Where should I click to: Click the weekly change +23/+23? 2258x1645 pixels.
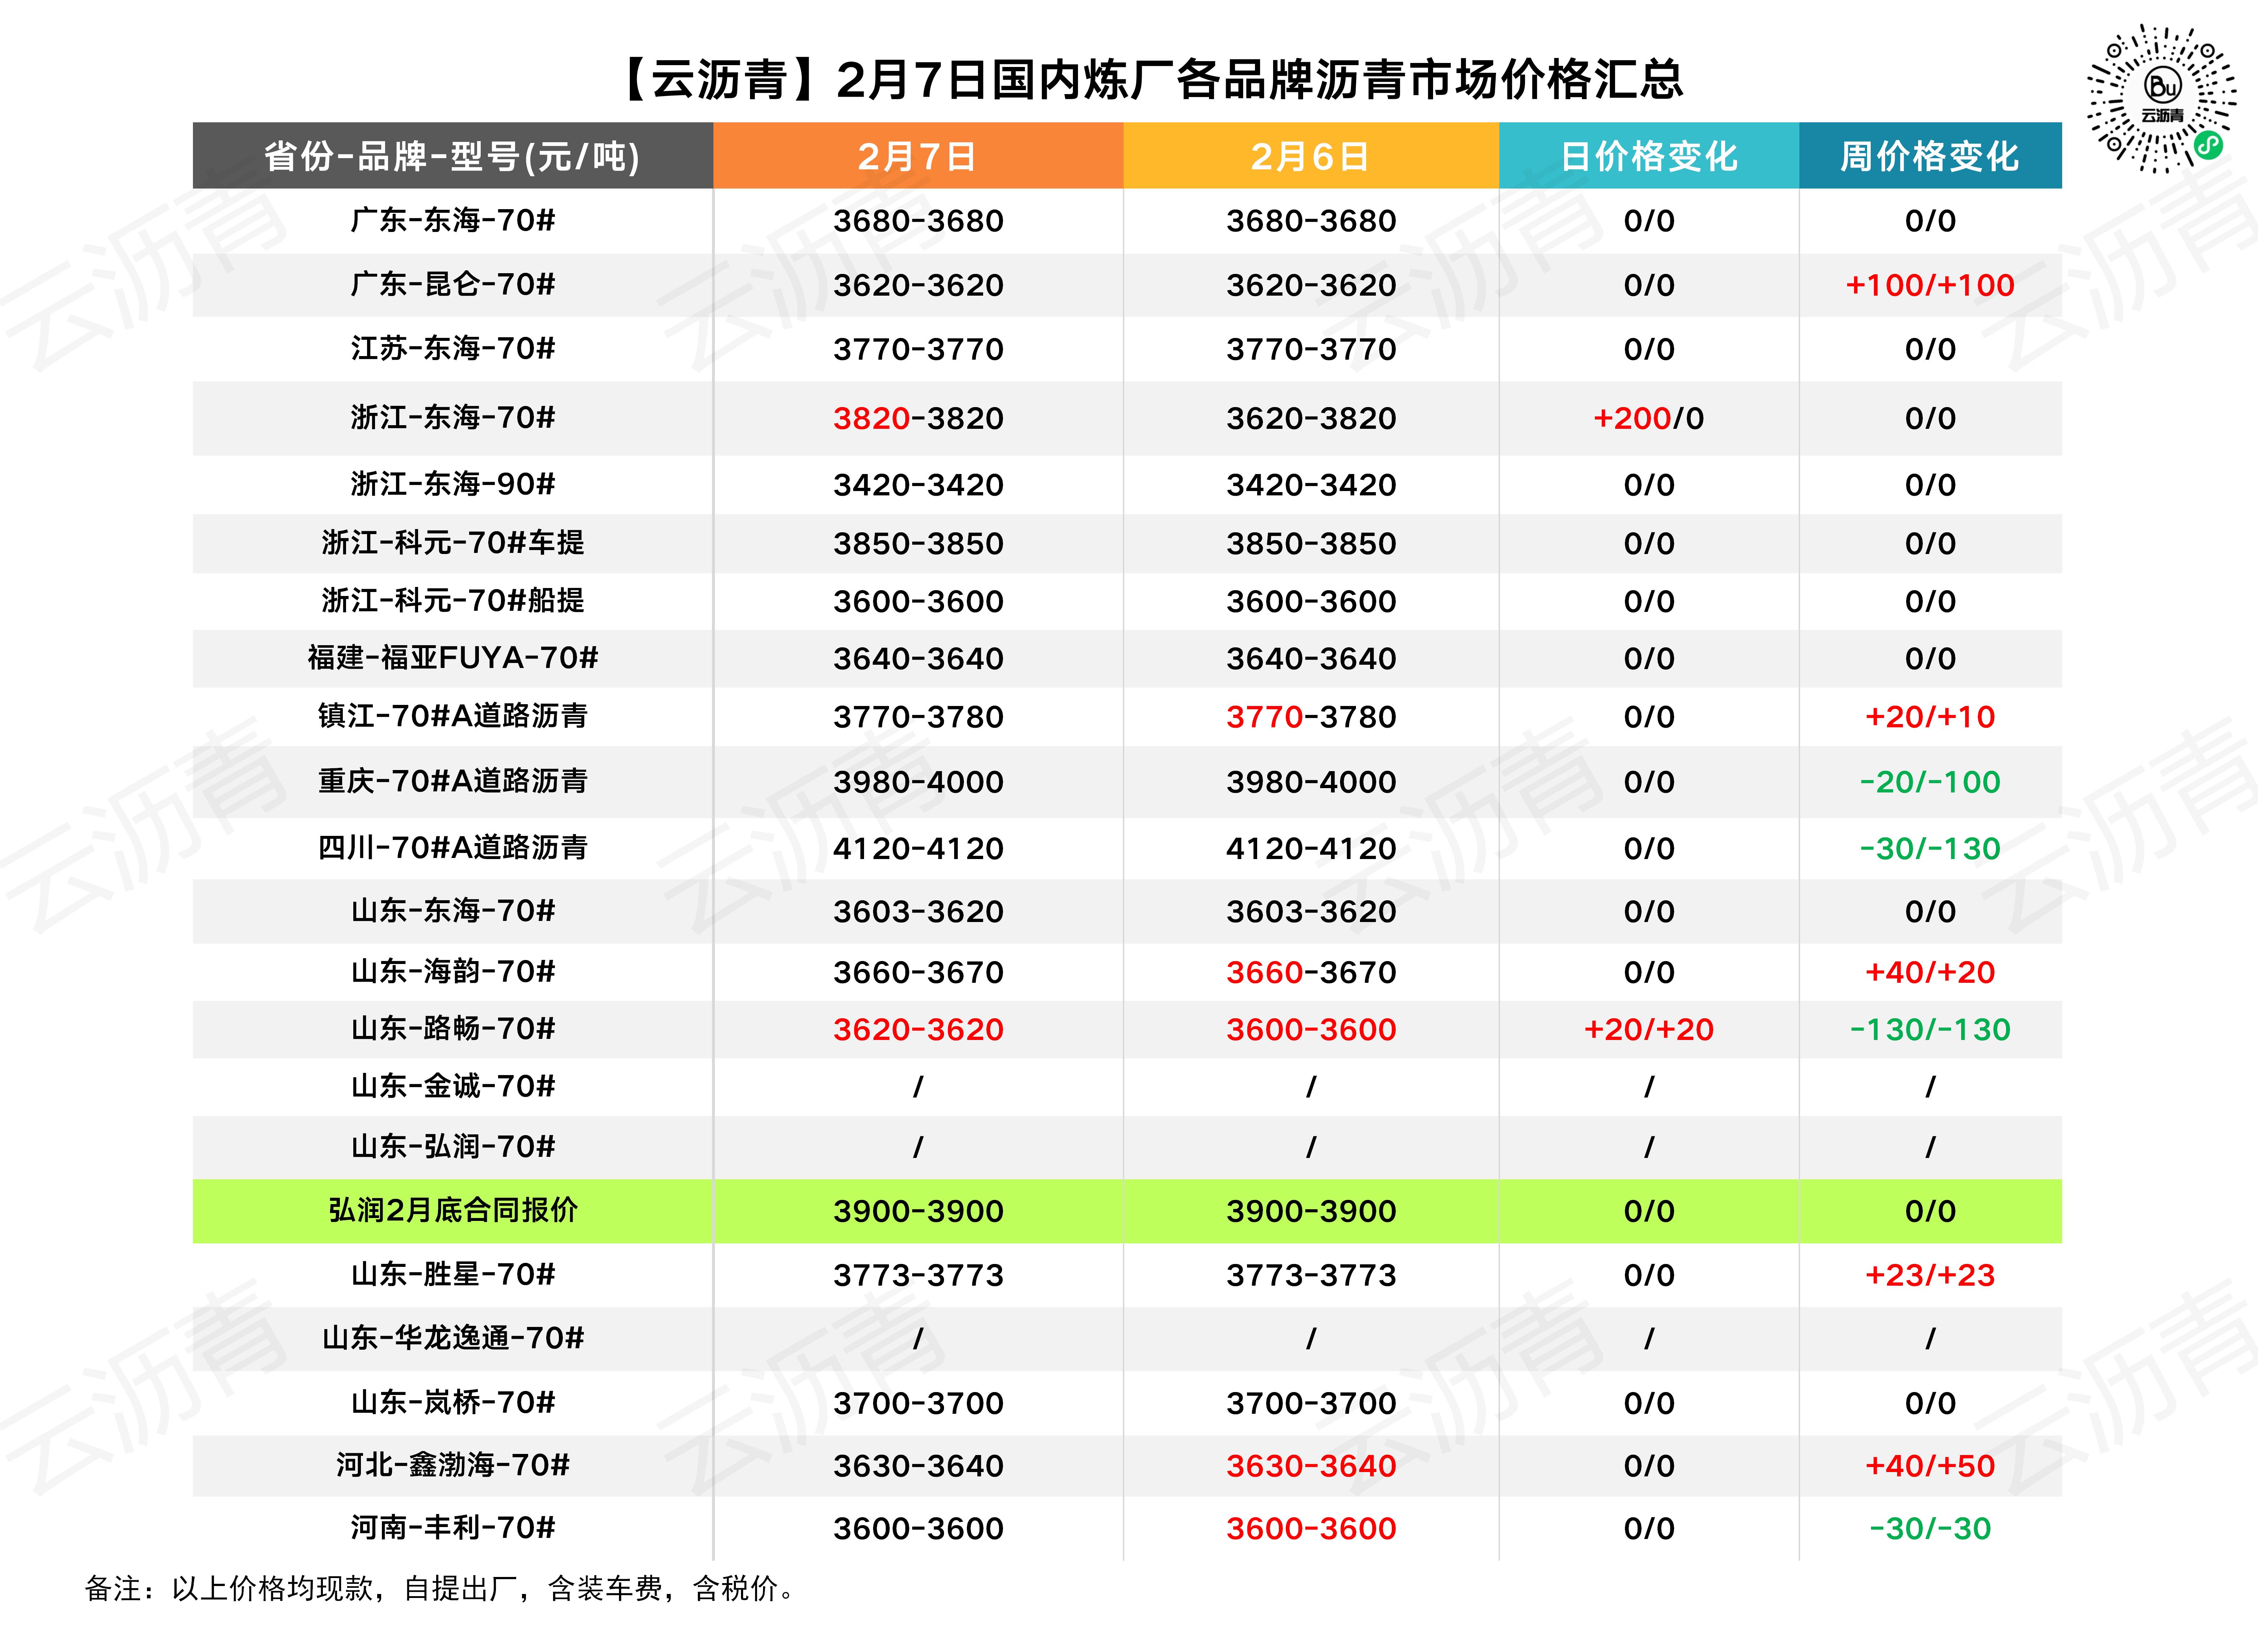coord(1930,1276)
